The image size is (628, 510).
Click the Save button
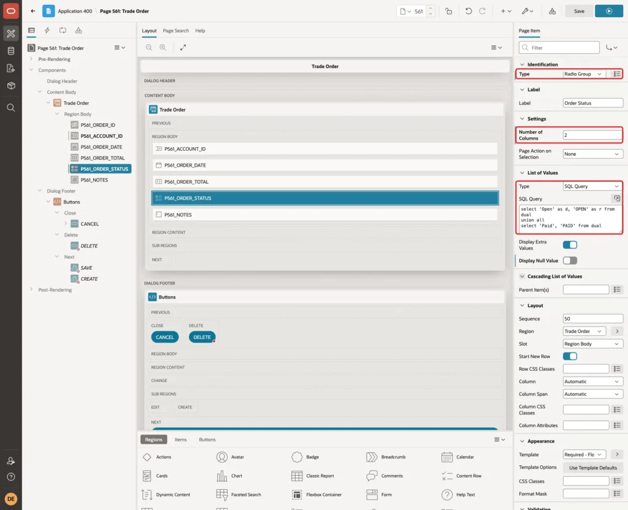(x=579, y=11)
